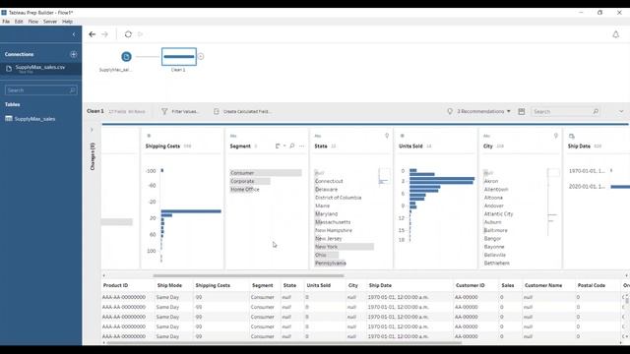Open the Server menu
The height and width of the screenshot is (354, 630).
click(x=50, y=22)
